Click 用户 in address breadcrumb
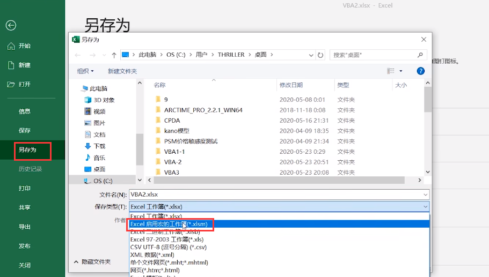The width and height of the screenshot is (489, 277). 201,55
